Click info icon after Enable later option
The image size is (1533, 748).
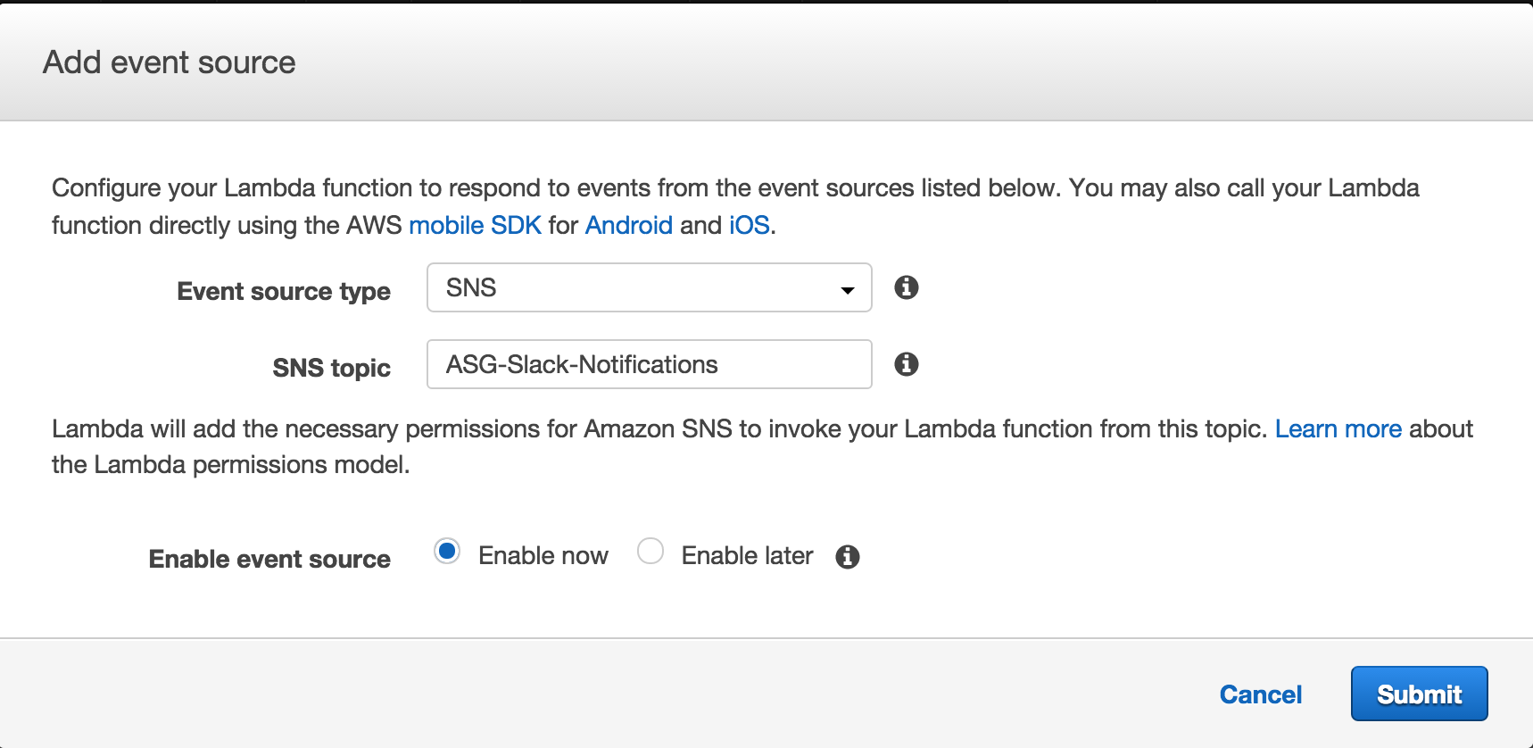[848, 557]
